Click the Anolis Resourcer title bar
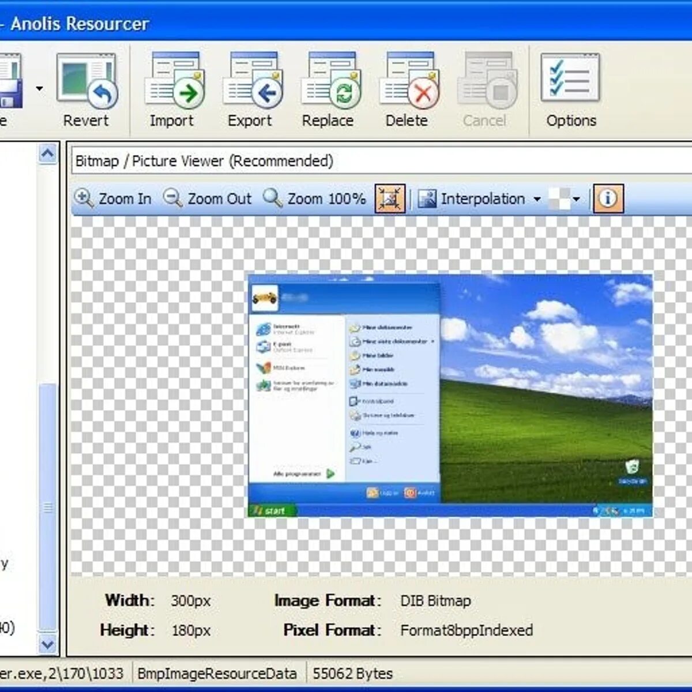This screenshot has height=692, width=692. tap(346, 23)
